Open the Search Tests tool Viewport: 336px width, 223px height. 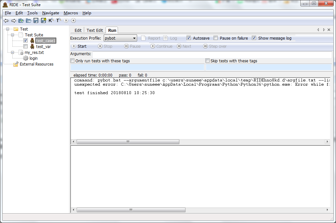58,20
